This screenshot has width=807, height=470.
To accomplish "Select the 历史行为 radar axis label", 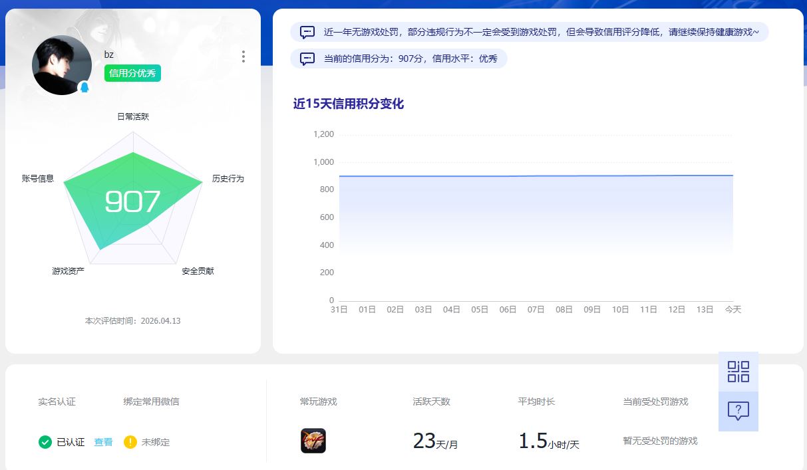I will (228, 179).
